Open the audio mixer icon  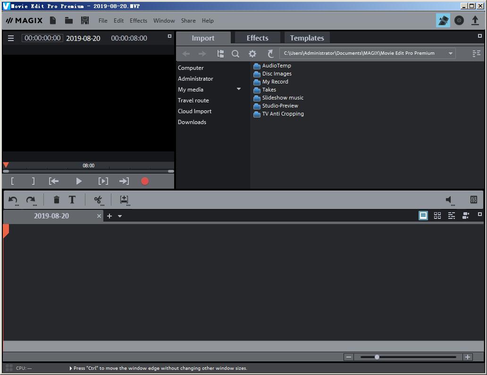pyautogui.click(x=474, y=200)
